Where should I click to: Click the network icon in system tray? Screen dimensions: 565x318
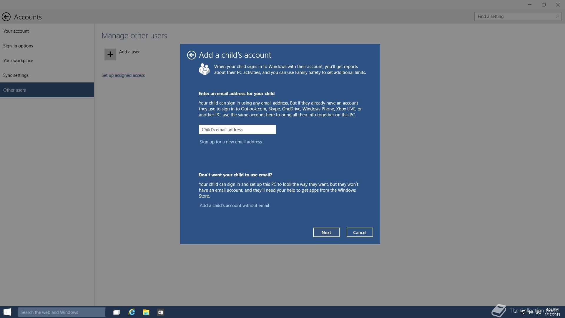[523, 312]
